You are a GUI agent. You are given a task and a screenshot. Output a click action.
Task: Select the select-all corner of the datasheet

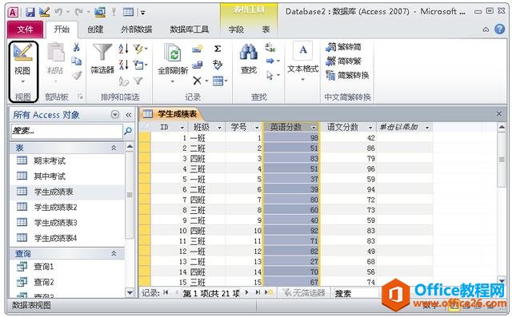(x=144, y=127)
